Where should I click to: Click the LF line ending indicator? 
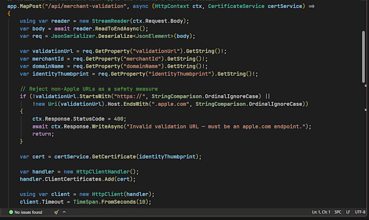[x=348, y=212]
